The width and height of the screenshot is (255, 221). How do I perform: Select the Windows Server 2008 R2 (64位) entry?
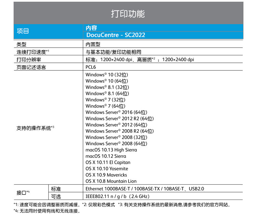point(120,131)
